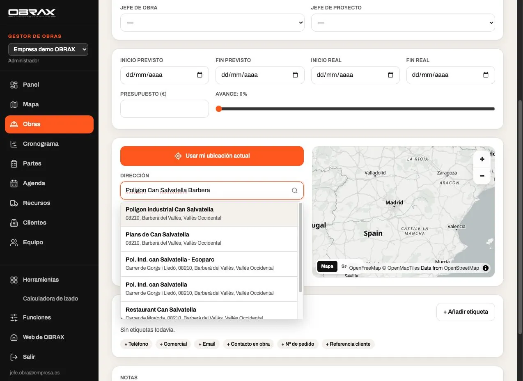Click the Web de OBRAX home icon

tap(14, 337)
